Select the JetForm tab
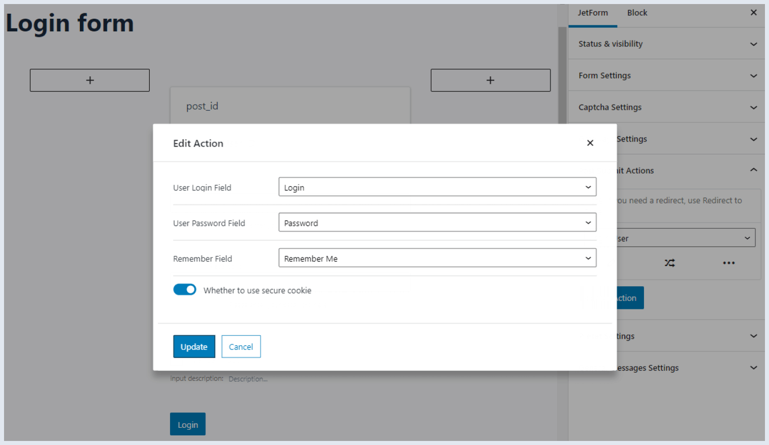The image size is (769, 445). click(x=592, y=12)
